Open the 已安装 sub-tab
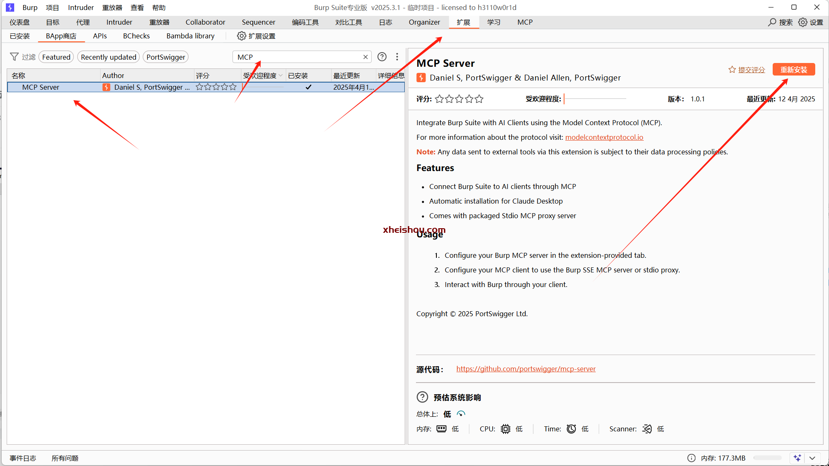This screenshot has width=829, height=466. (x=20, y=36)
